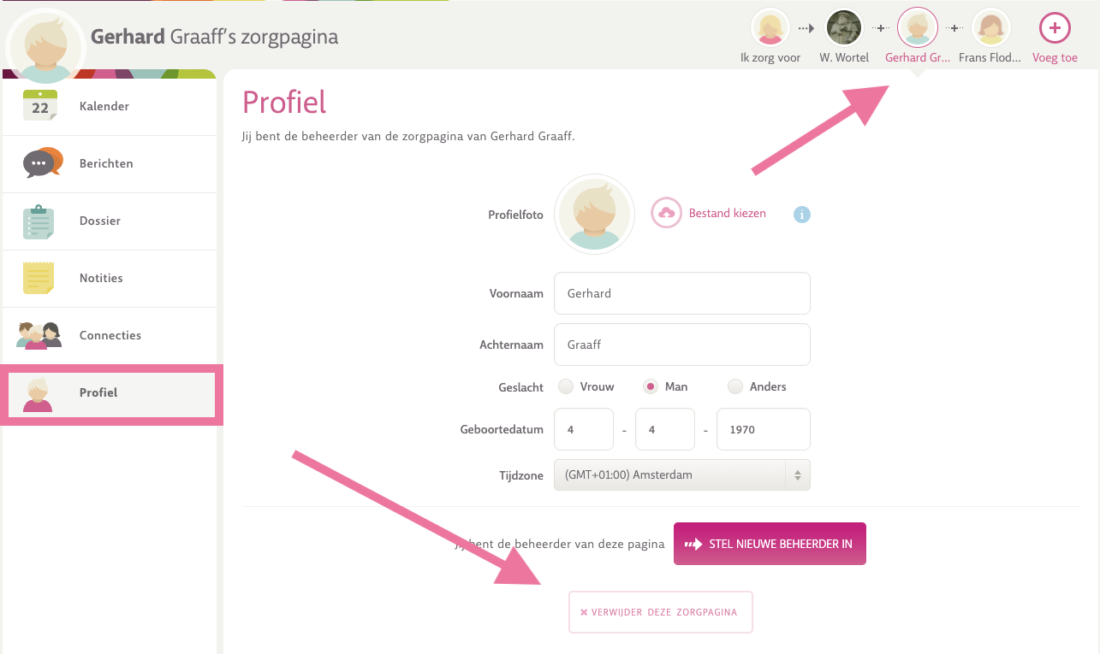This screenshot has width=1100, height=654.
Task: Select W. Wortel avatar
Action: [x=843, y=28]
